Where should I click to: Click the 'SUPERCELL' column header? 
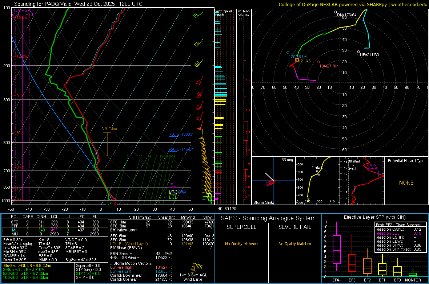[241, 227]
